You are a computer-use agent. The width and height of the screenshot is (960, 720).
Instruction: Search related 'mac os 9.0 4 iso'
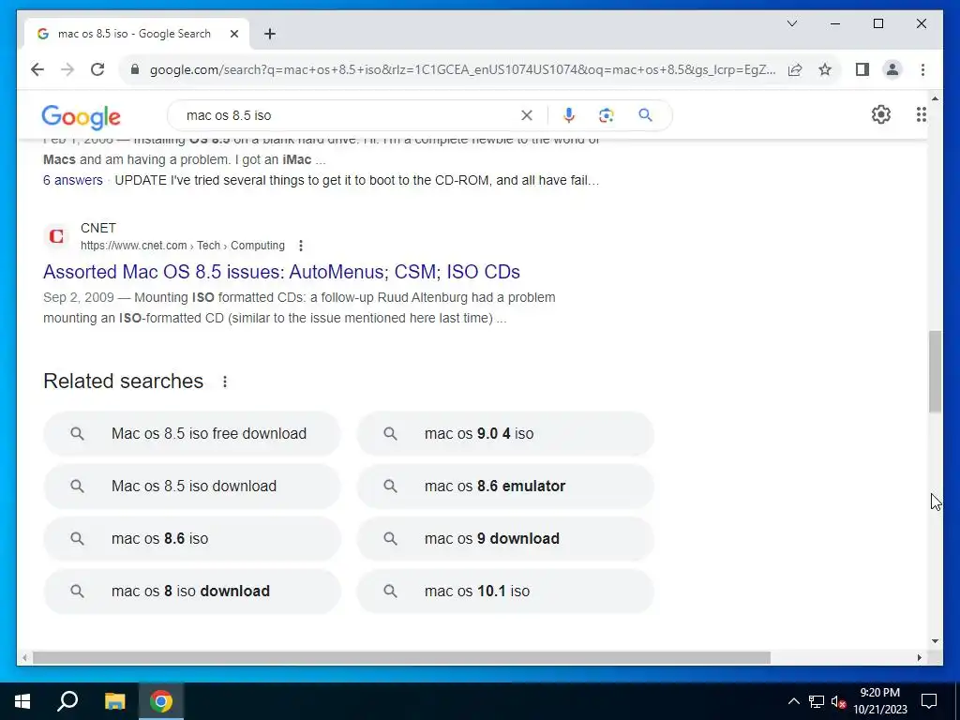505,433
